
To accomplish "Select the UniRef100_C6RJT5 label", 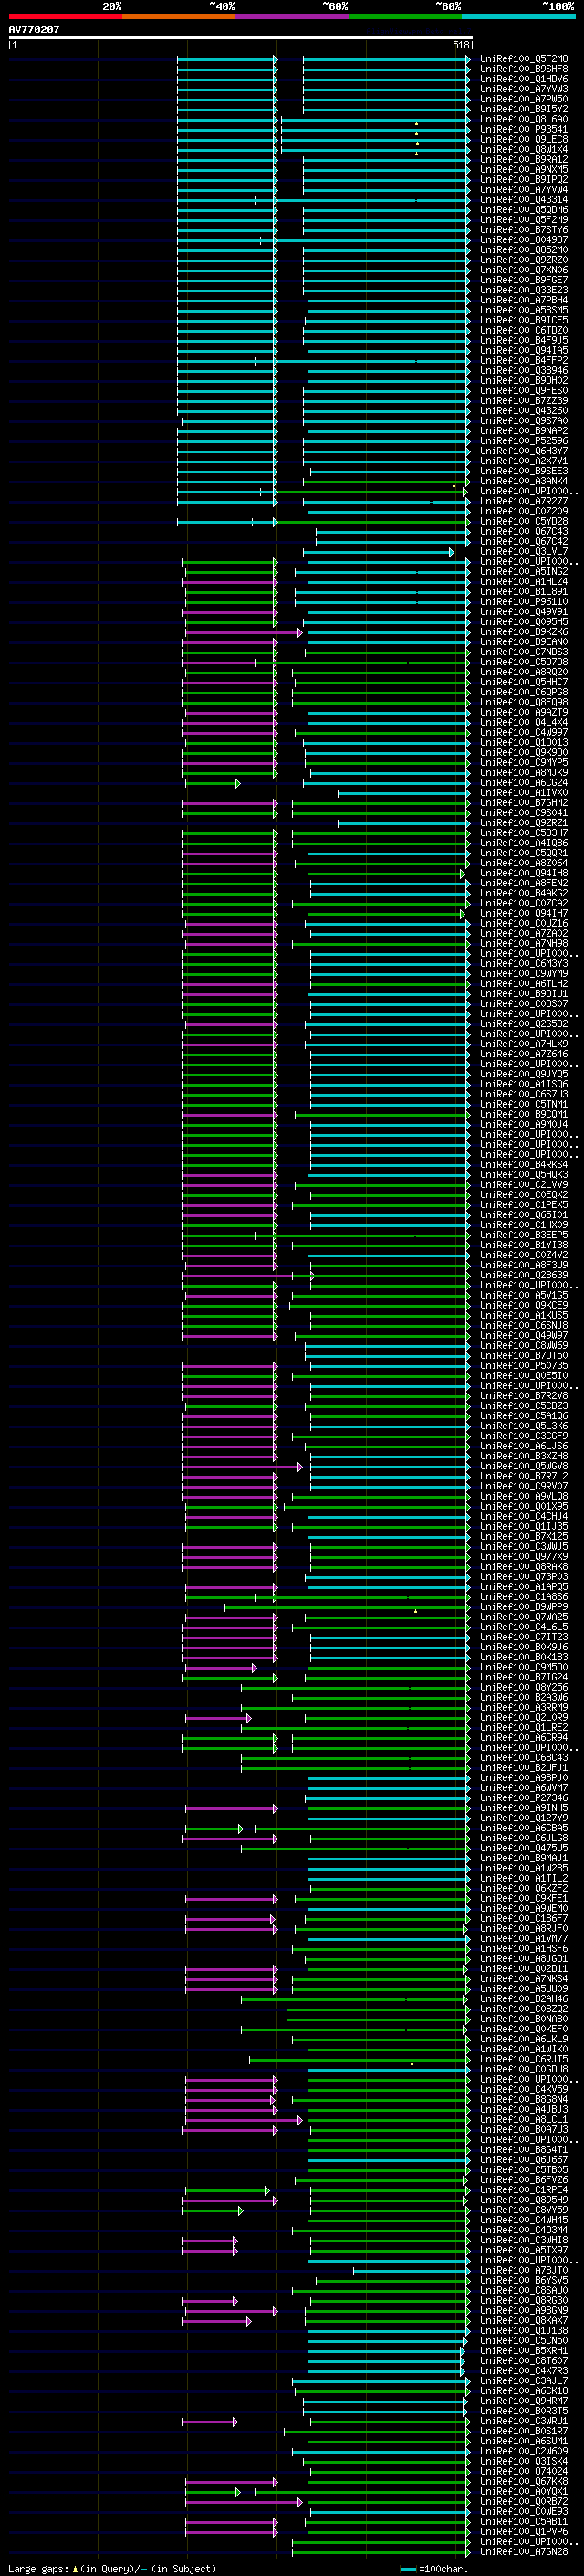I will point(524,2059).
